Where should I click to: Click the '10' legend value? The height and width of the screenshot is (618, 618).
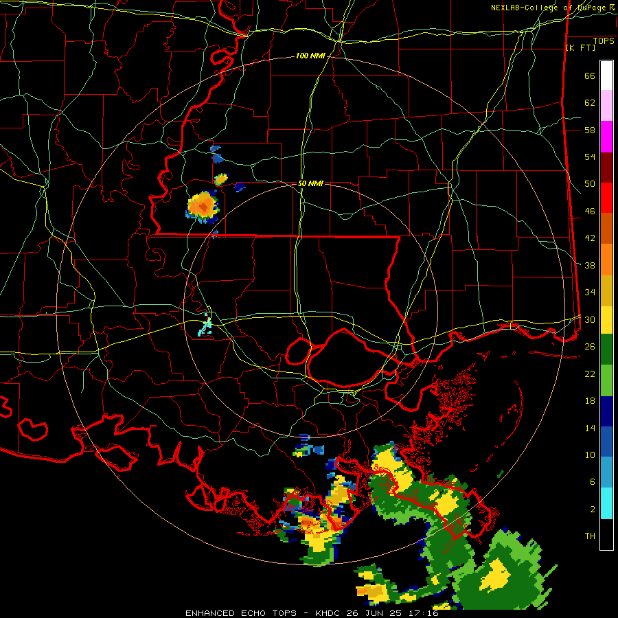click(x=590, y=455)
